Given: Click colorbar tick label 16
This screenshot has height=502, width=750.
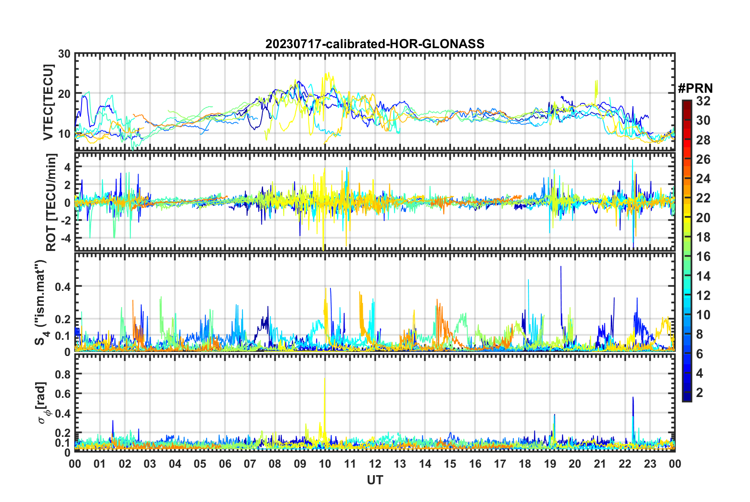Looking at the screenshot, I should [x=703, y=257].
